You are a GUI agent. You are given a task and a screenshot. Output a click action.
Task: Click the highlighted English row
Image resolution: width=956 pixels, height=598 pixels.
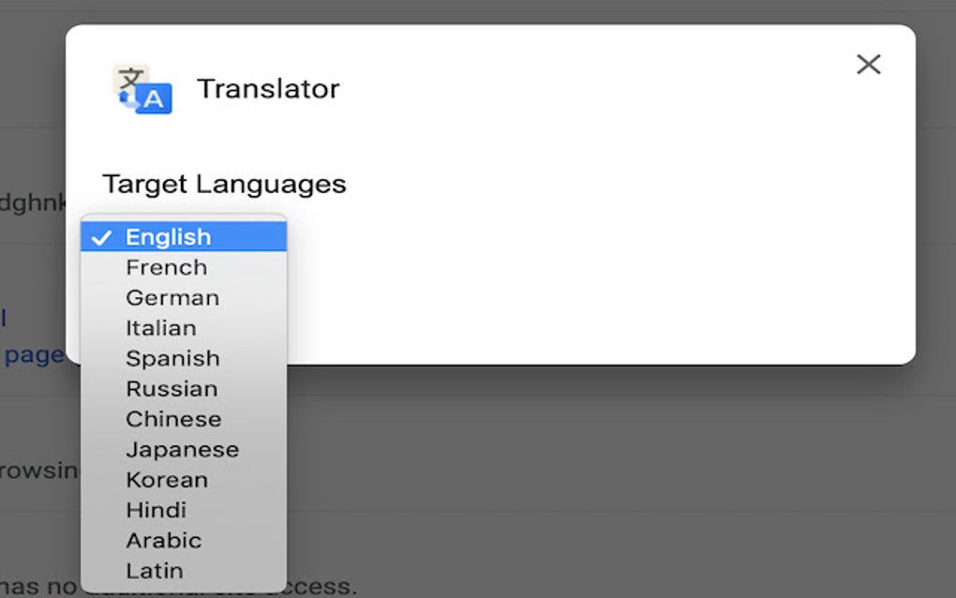(x=184, y=237)
